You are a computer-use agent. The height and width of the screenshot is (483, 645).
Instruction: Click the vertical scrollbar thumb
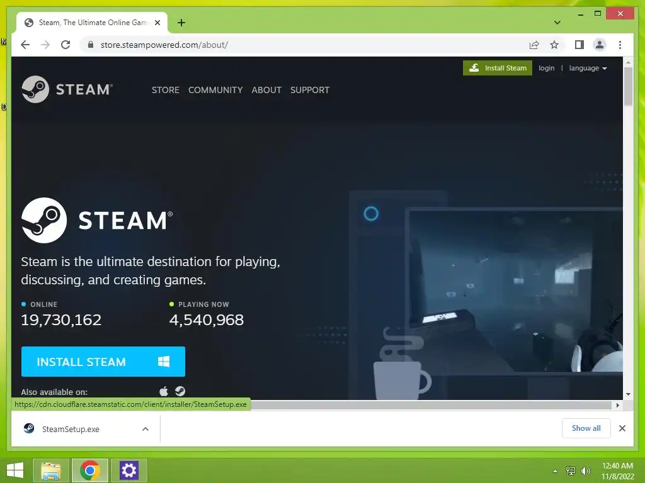[628, 87]
